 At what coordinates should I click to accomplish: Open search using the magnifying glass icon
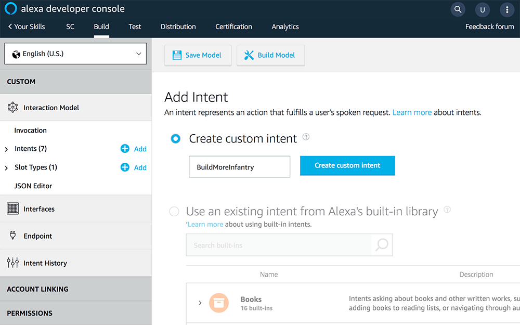[457, 9]
